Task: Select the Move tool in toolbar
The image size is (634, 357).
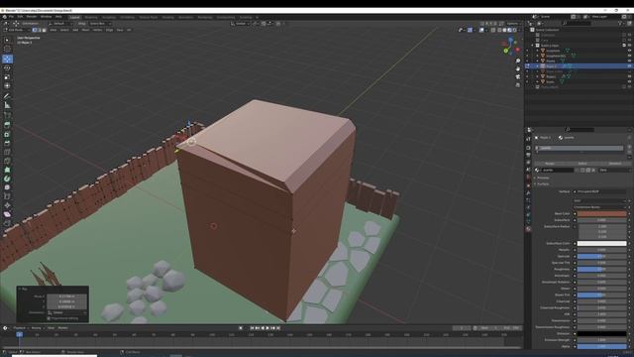Action: tap(7, 59)
